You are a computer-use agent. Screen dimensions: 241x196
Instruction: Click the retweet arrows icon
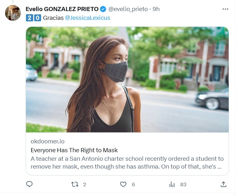pyautogui.click(x=75, y=184)
